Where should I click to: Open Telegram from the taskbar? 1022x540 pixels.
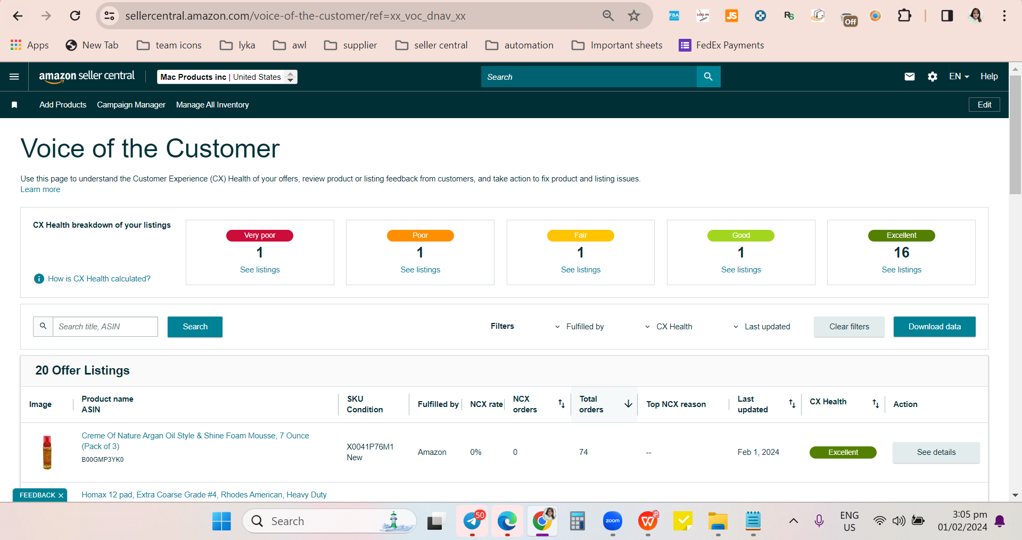[473, 521]
